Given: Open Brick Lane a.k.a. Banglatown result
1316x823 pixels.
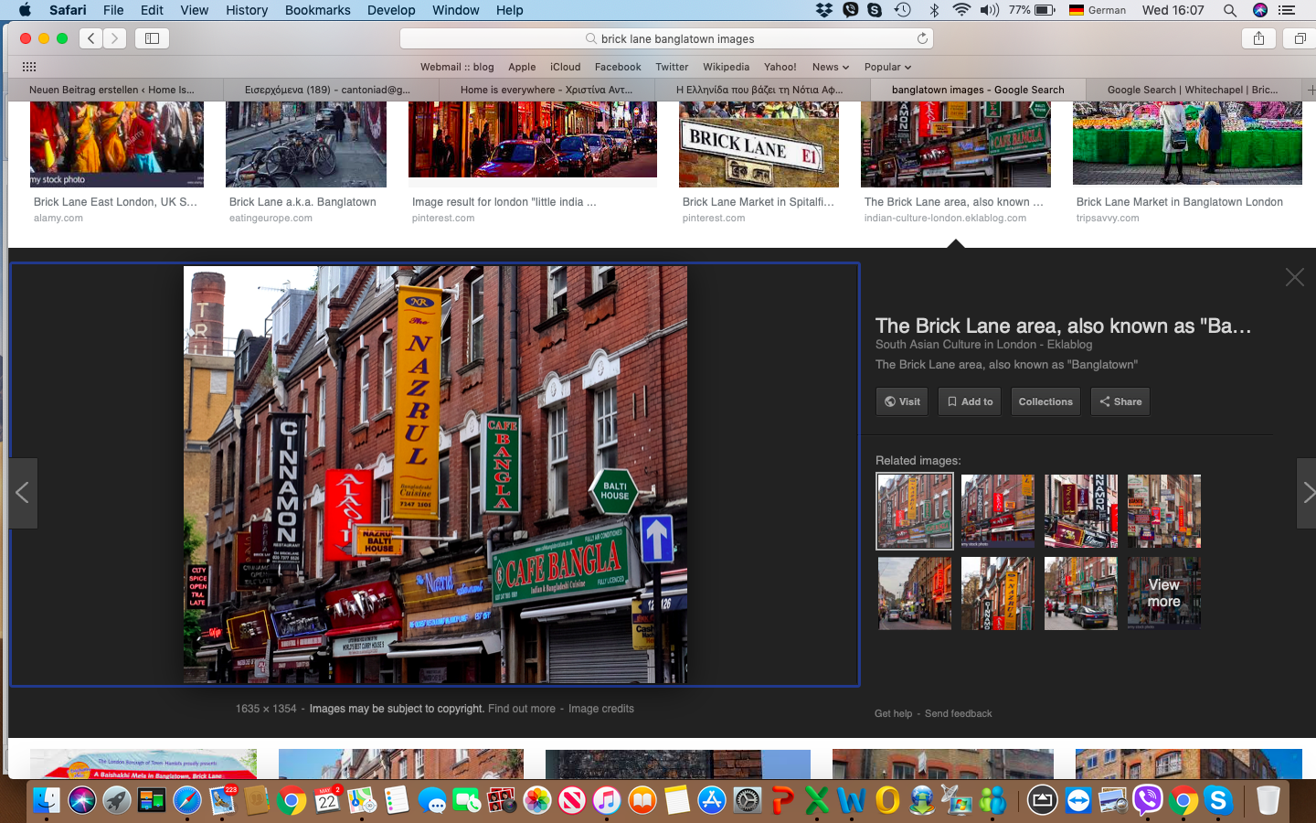Looking at the screenshot, I should coord(302,202).
